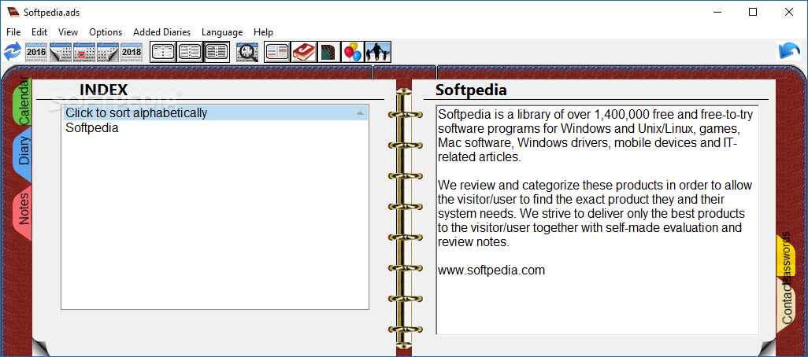This screenshot has width=808, height=357.
Task: Open the balloons icon
Action: [x=353, y=52]
